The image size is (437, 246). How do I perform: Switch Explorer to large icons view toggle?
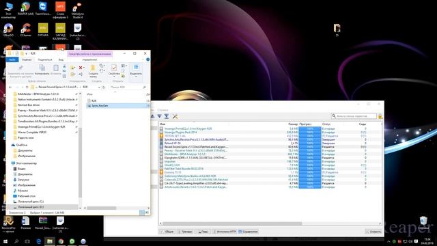pos(147,213)
